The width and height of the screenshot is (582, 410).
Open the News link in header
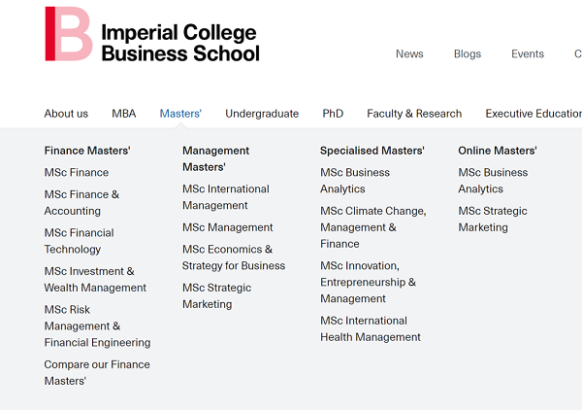(409, 54)
